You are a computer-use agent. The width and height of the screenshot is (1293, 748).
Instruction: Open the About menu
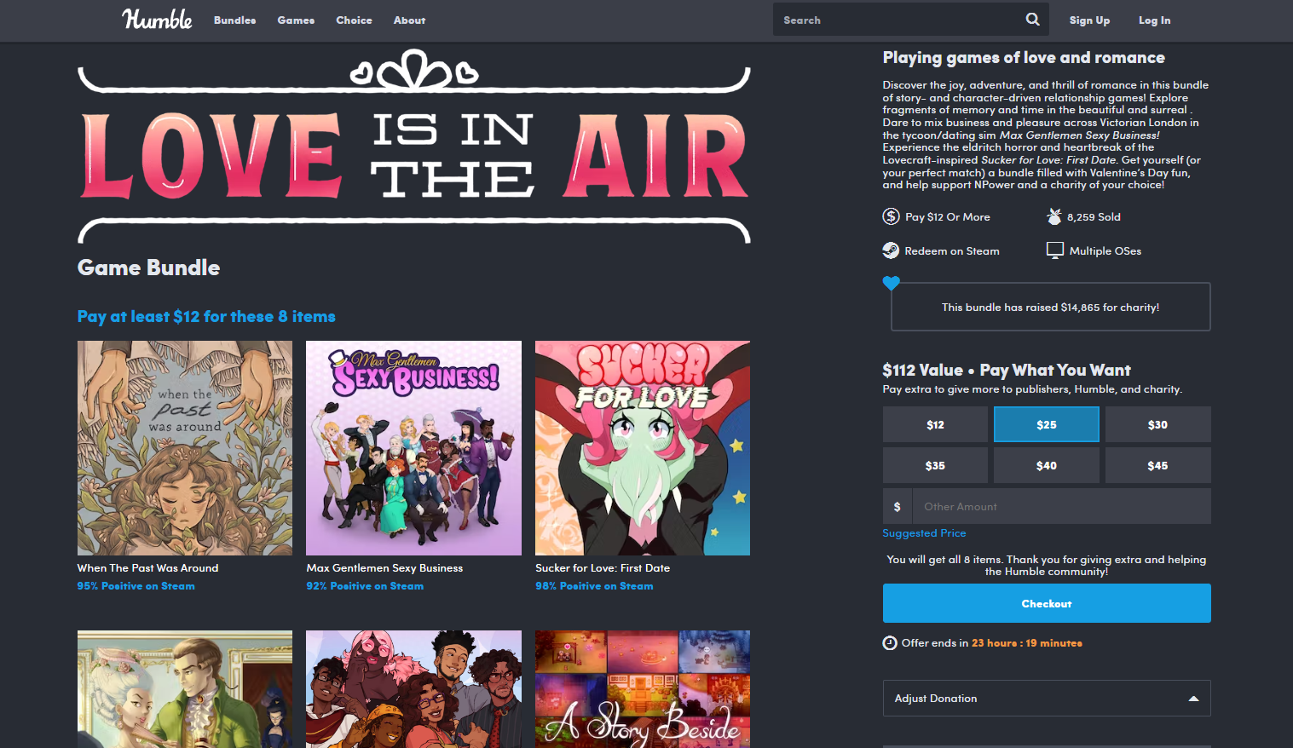409,20
